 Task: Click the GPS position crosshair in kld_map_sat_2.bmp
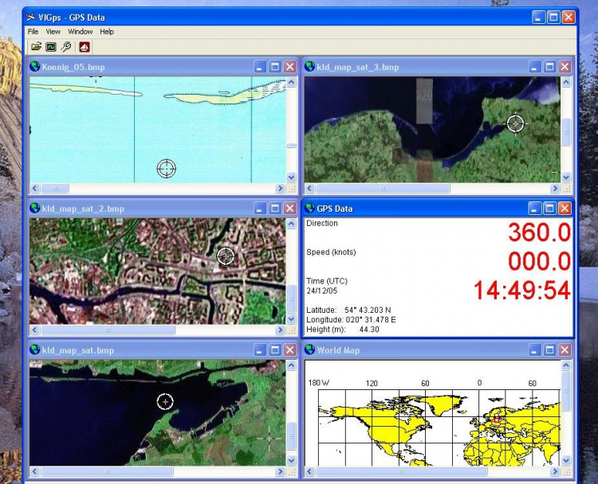coord(226,256)
